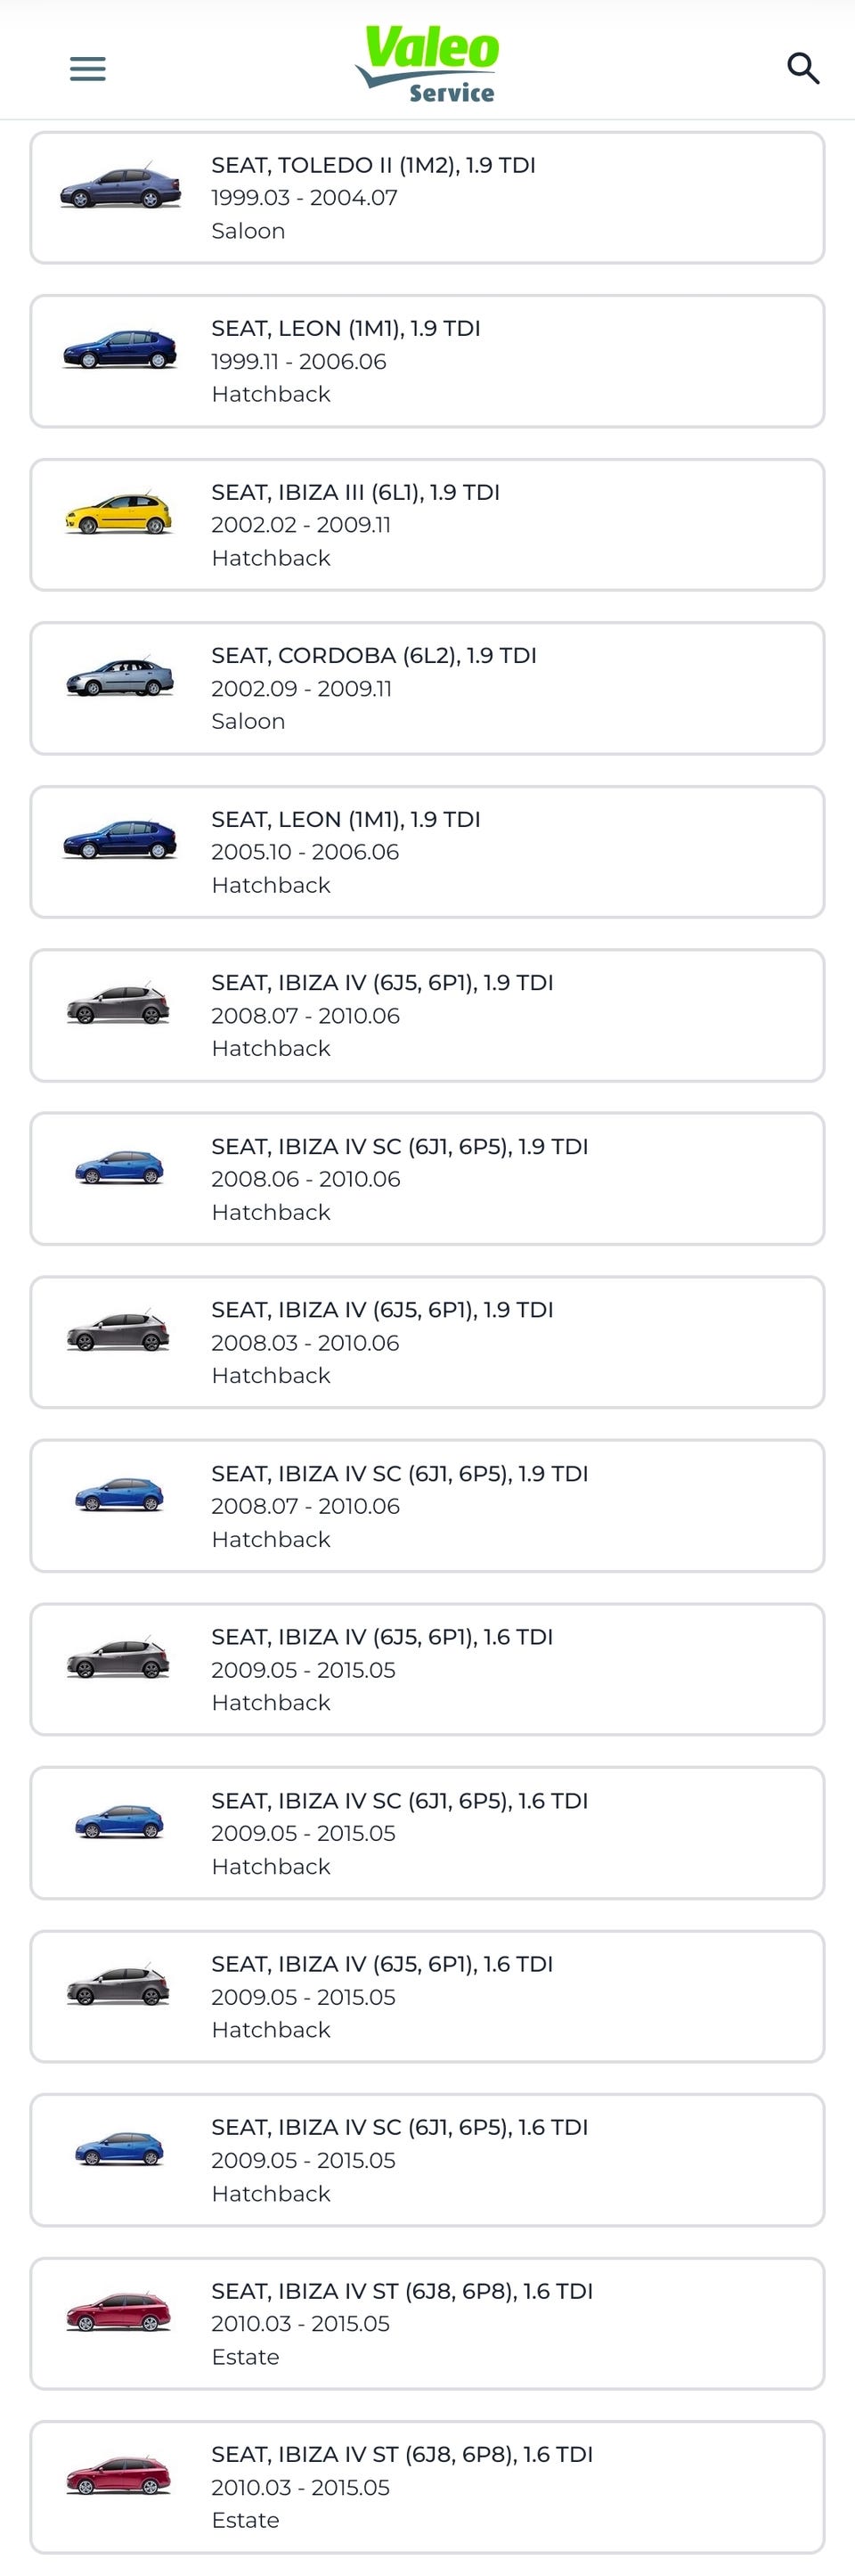Pick Ibiza IV 1.9 TDI starting 2008.03
This screenshot has width=855, height=2576.
(427, 1342)
